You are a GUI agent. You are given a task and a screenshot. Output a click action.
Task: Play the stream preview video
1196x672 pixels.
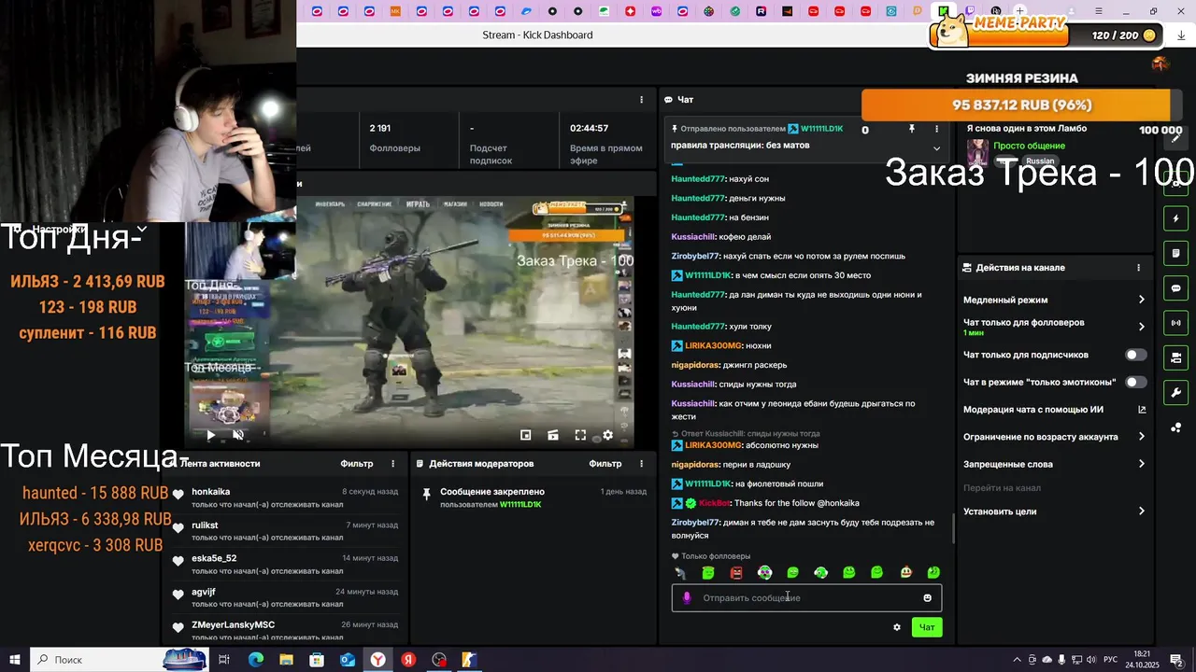(x=210, y=435)
